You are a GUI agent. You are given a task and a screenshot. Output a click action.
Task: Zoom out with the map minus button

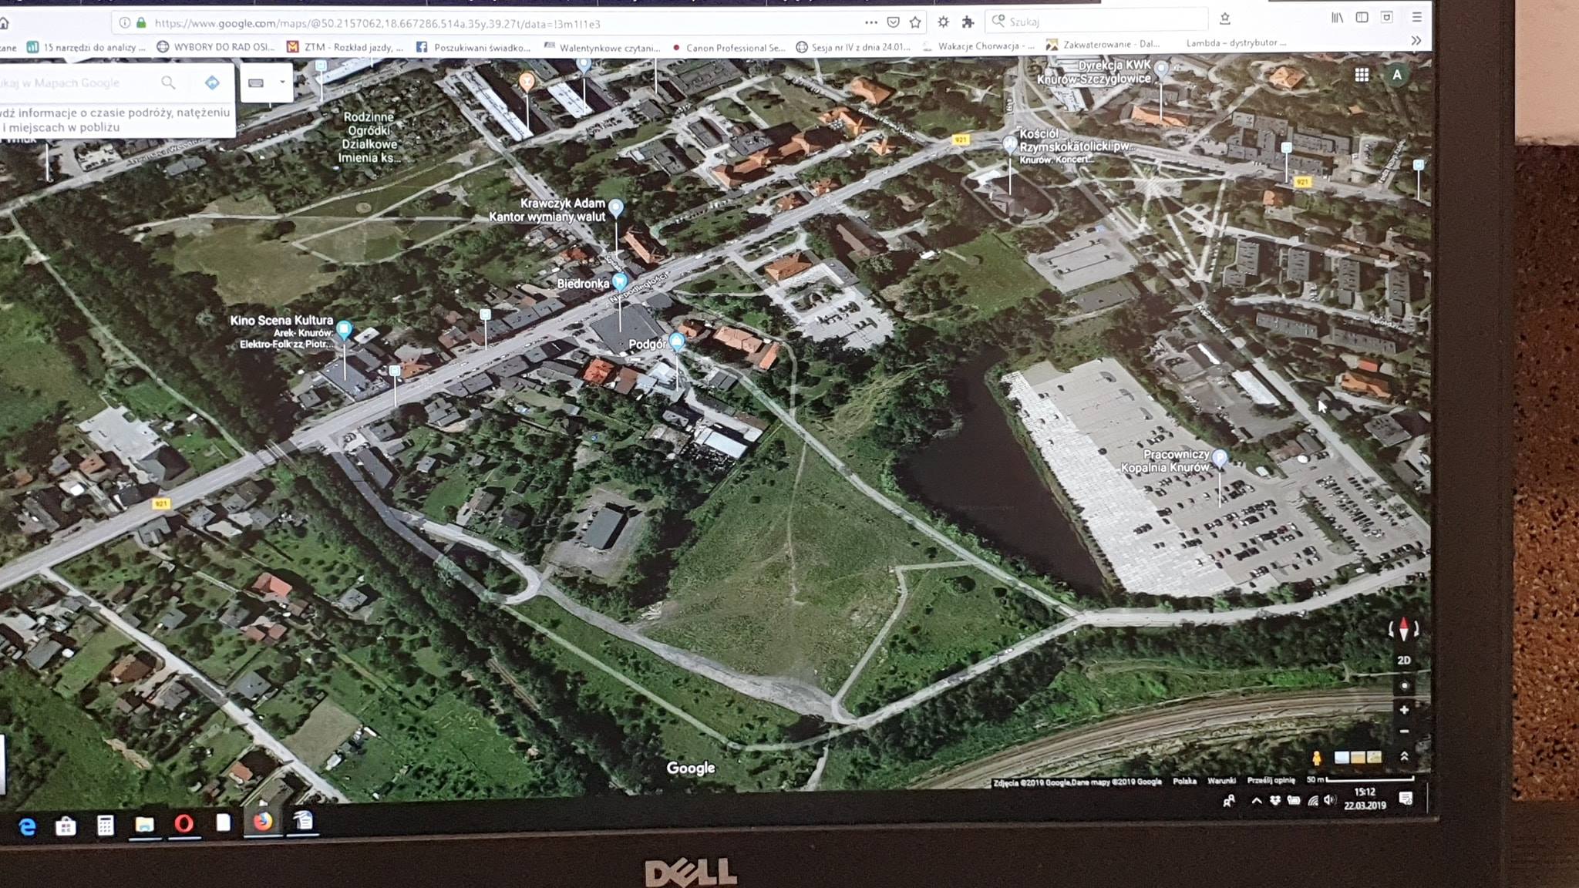point(1404,732)
